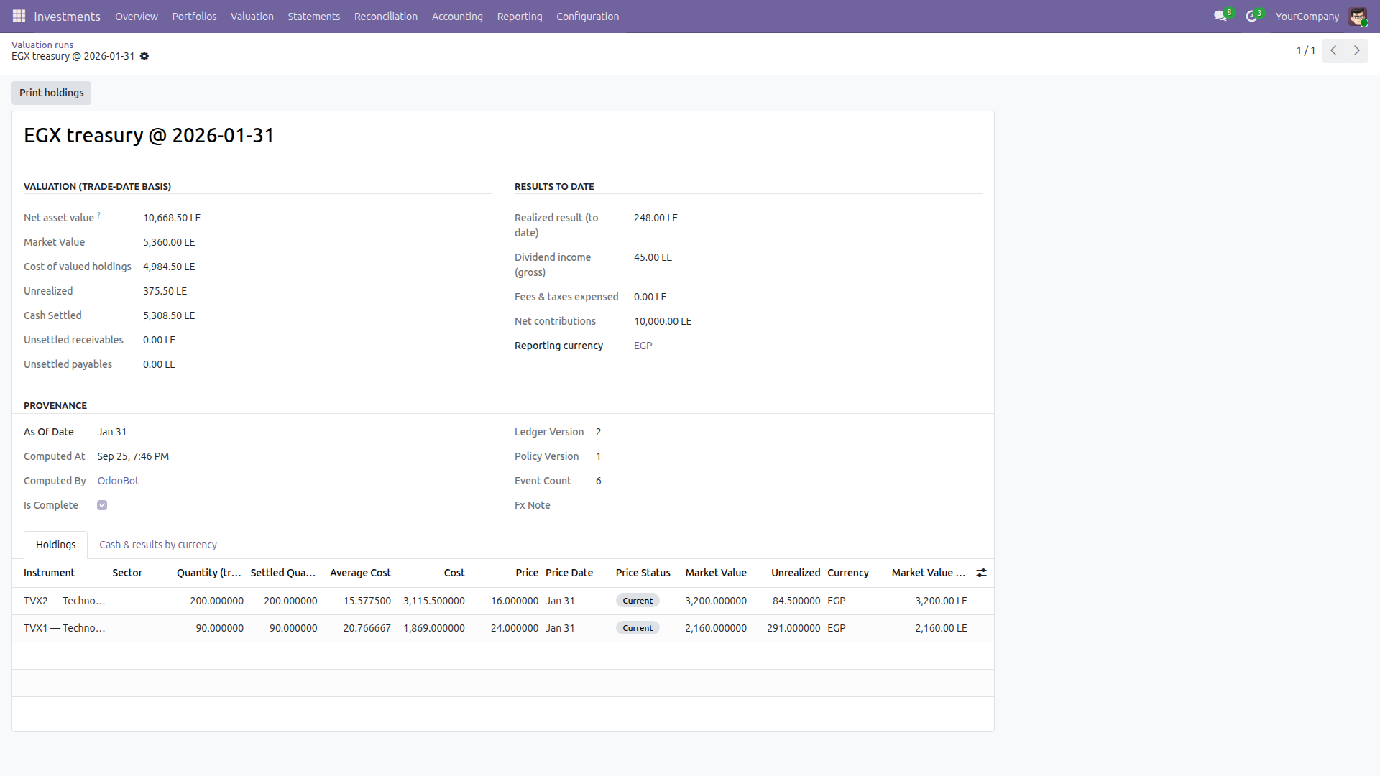Click the Net contributions value 10,000.00 LE
The height and width of the screenshot is (776, 1380).
click(663, 321)
